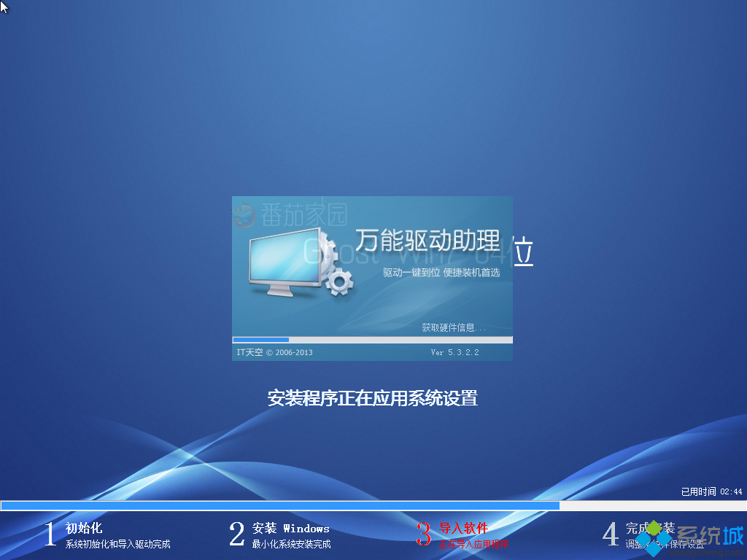Click the 系统初始化和导入驱动完成 subtitle
The image size is (747, 560).
(117, 544)
